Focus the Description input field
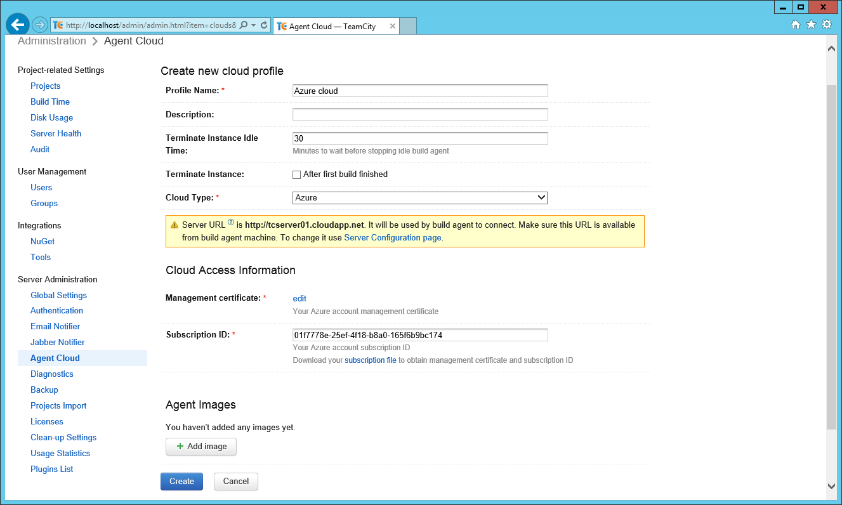The image size is (842, 505). click(420, 114)
